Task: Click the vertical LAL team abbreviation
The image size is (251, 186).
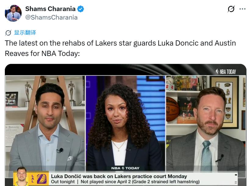Action: point(33,179)
